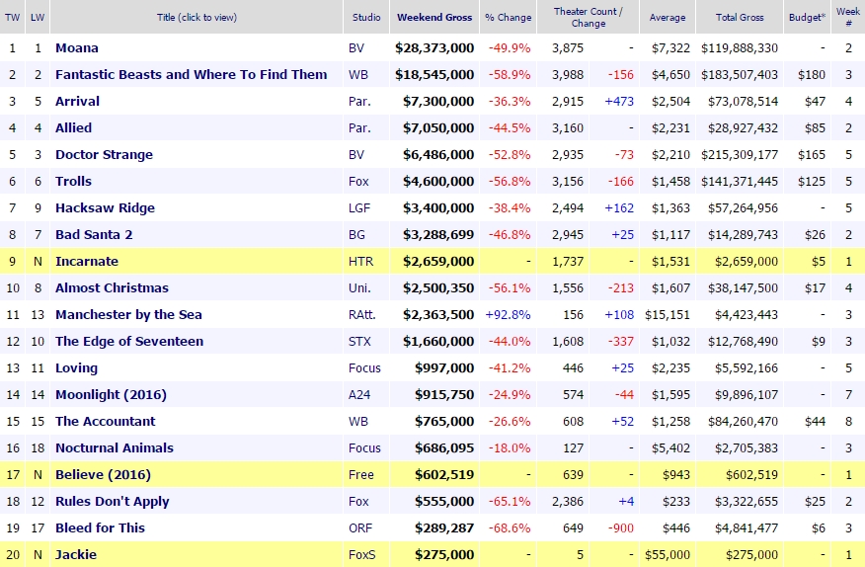
Task: Open the Arrival title link
Action: (x=77, y=101)
